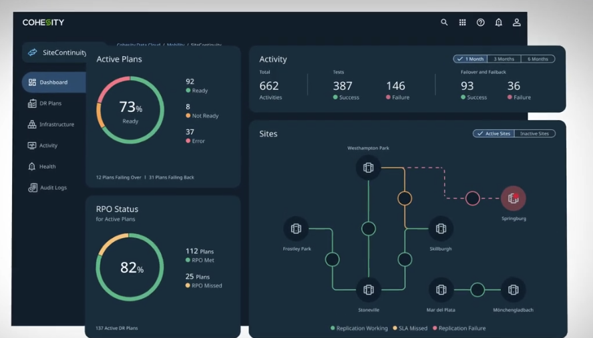Click the notifications bell icon
This screenshot has height=338, width=593.
[x=498, y=23]
